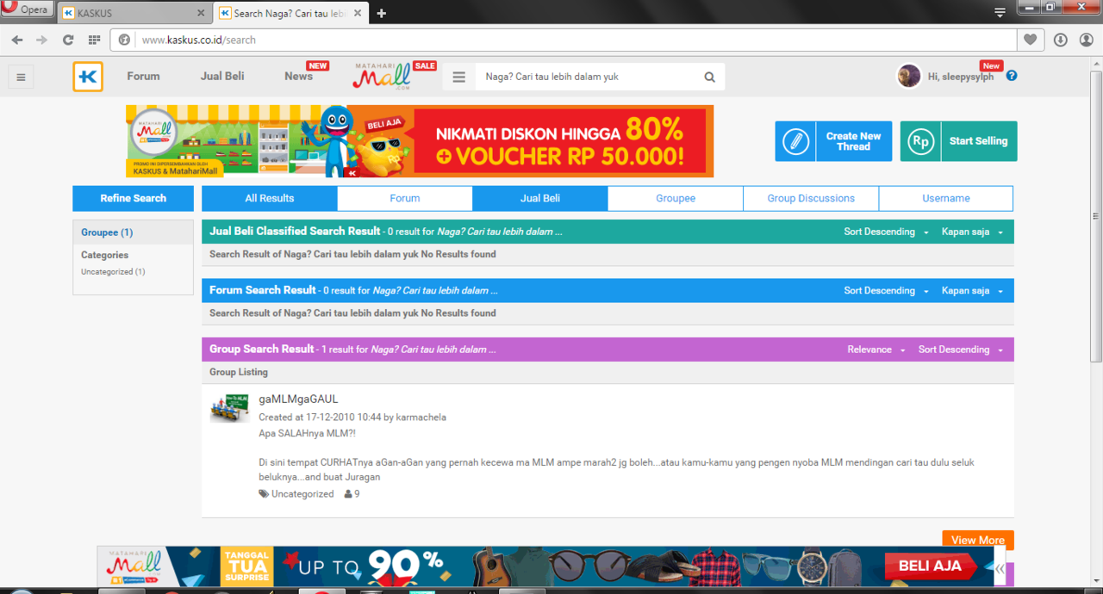Open the Forum navigation item

(143, 76)
